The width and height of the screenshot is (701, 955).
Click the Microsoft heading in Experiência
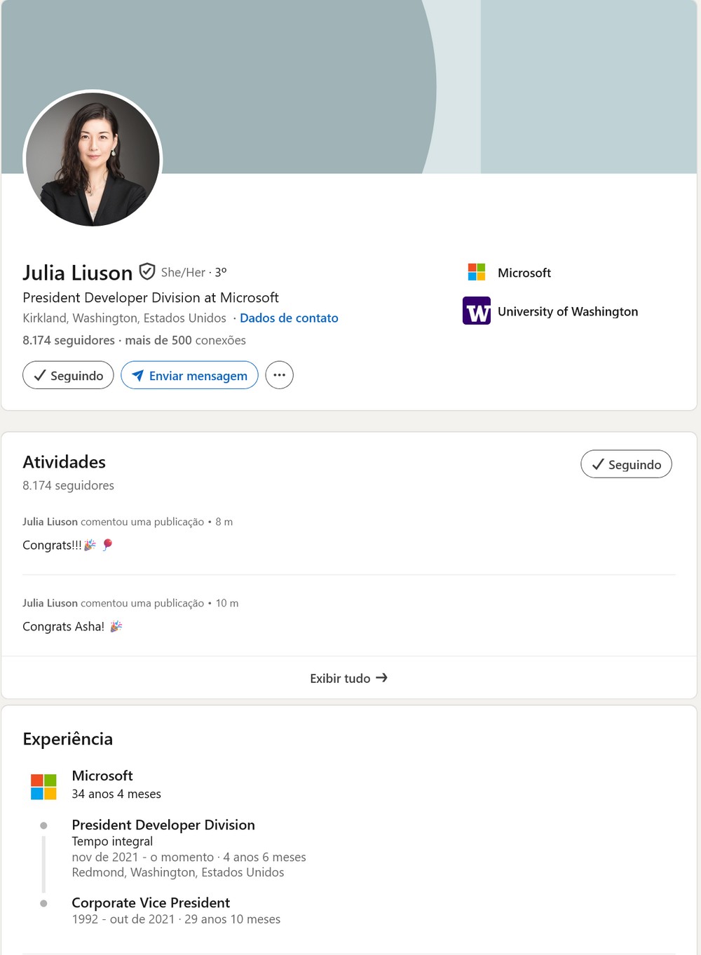[102, 775]
